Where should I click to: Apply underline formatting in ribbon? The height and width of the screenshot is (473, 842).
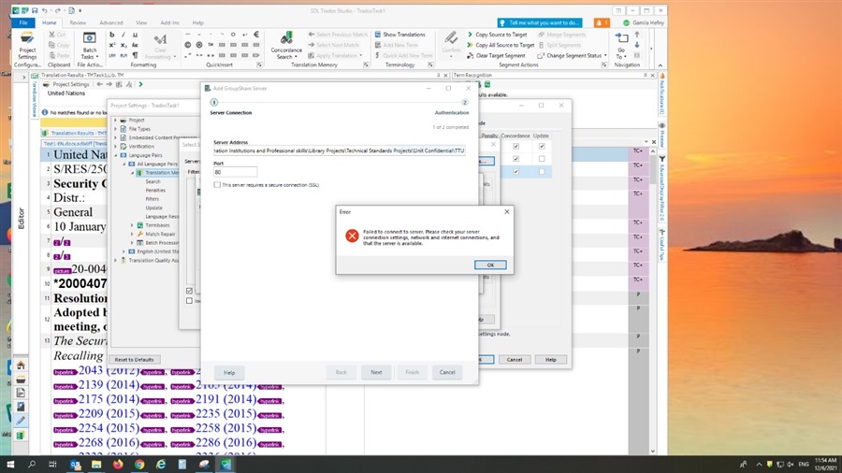[135, 35]
